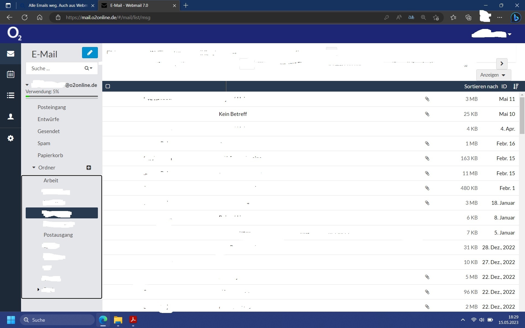Open a new browser tab
This screenshot has height=328, width=525.
[186, 5]
